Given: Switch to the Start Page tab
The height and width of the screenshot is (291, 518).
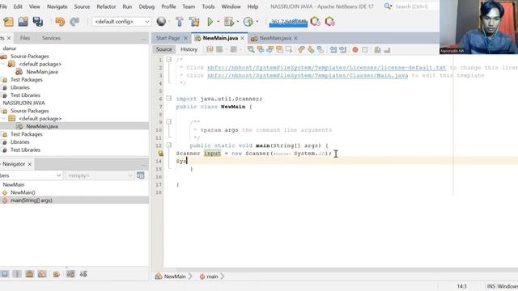Looking at the screenshot, I should click(168, 38).
